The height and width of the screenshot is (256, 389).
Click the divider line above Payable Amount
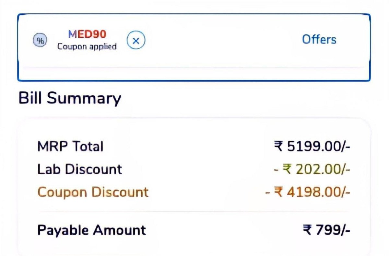pyautogui.click(x=194, y=212)
